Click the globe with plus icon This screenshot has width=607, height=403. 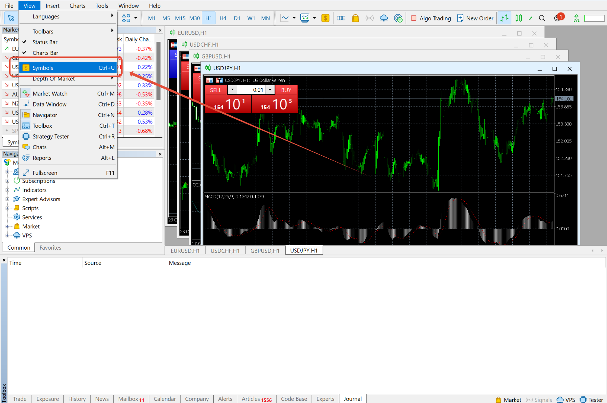point(398,18)
